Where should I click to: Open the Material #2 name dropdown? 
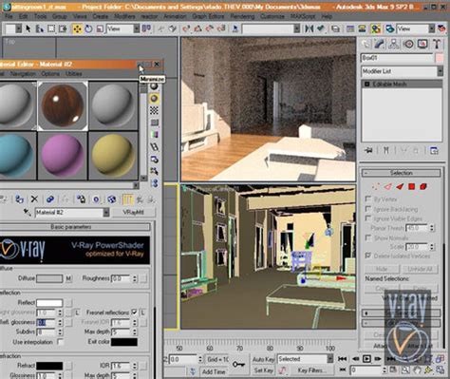point(106,212)
